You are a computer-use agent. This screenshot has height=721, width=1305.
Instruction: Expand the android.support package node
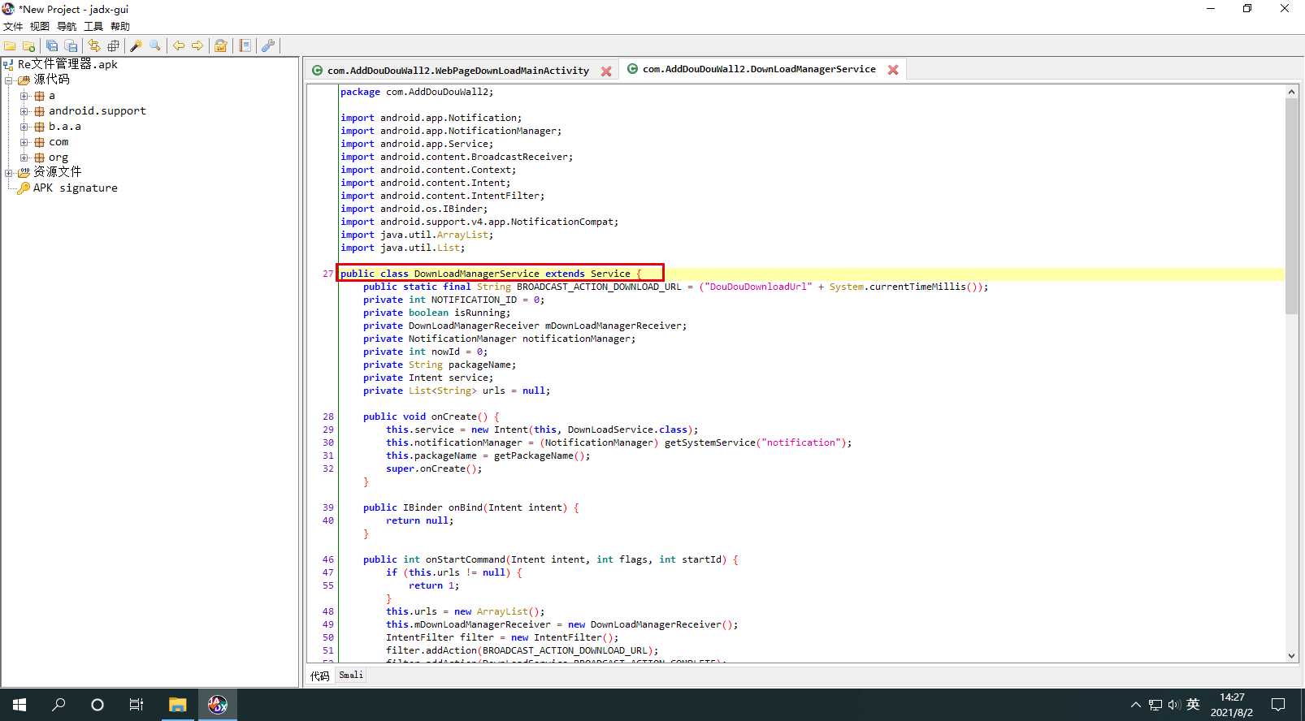[24, 111]
